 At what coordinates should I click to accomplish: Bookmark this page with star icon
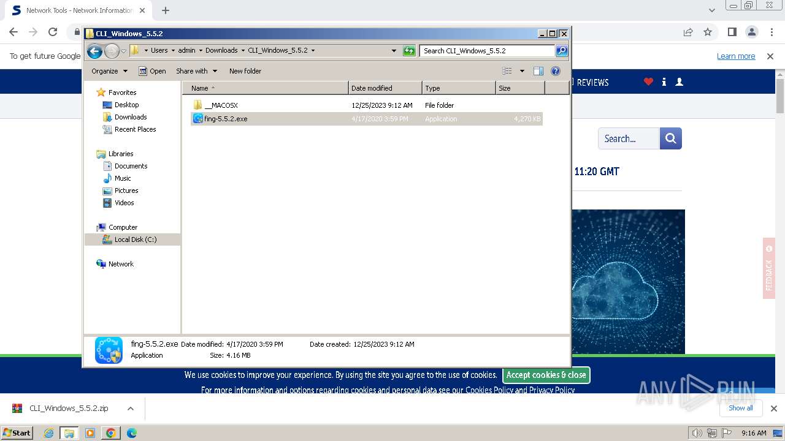pyautogui.click(x=708, y=32)
